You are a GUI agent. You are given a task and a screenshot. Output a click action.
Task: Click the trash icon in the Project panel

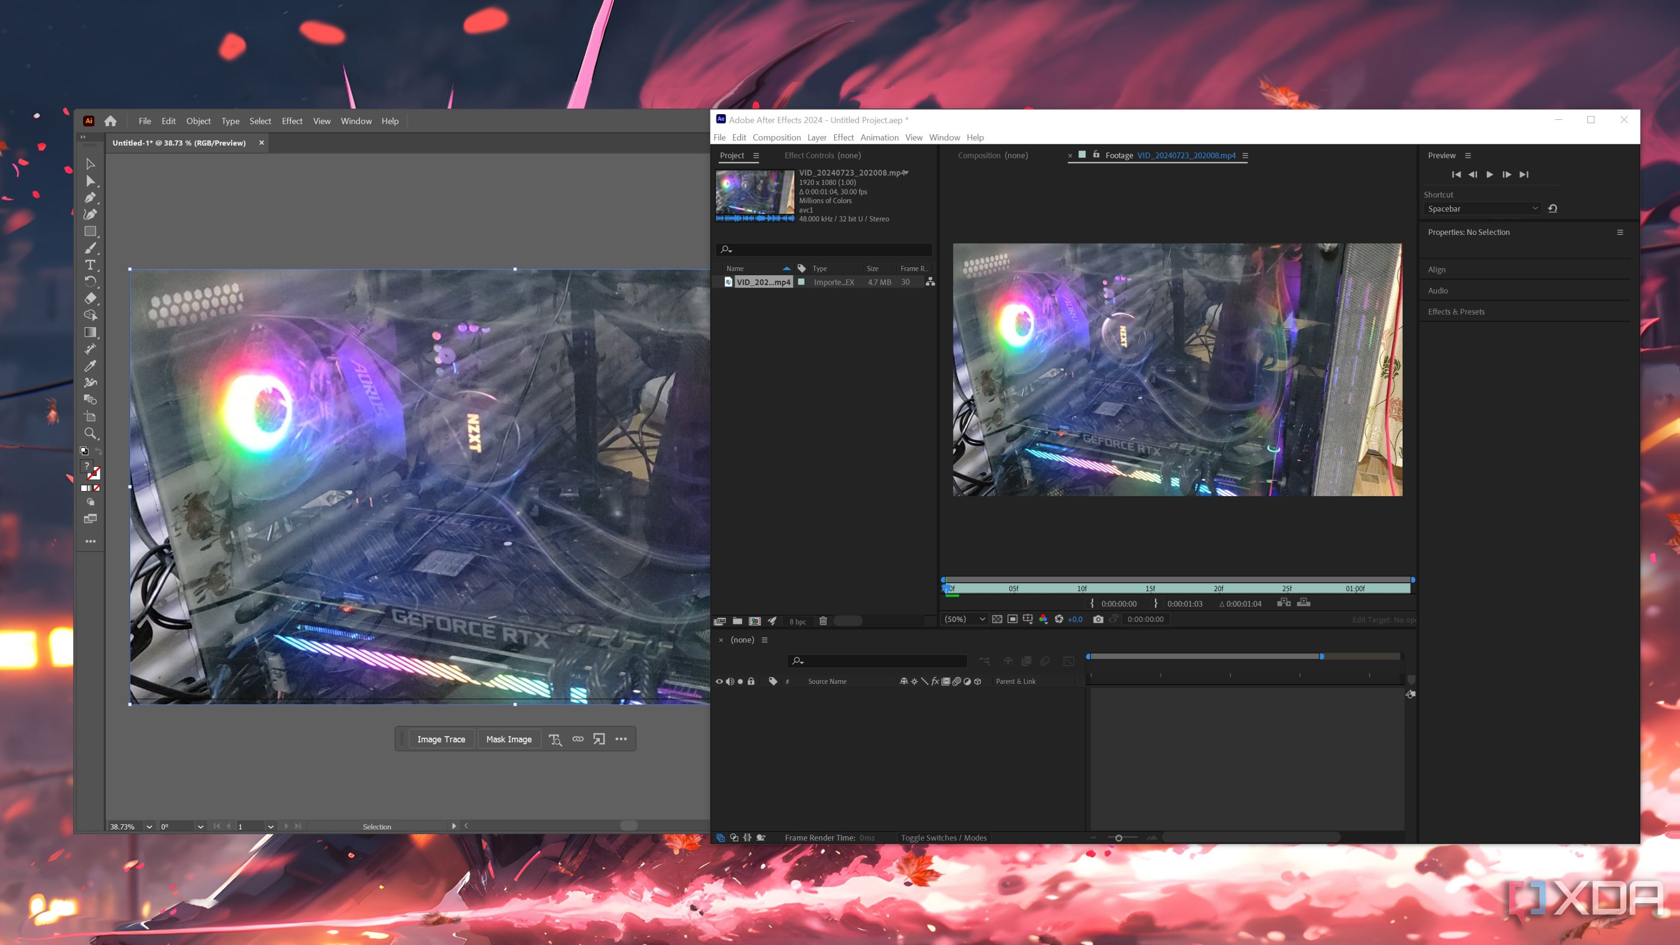point(823,621)
